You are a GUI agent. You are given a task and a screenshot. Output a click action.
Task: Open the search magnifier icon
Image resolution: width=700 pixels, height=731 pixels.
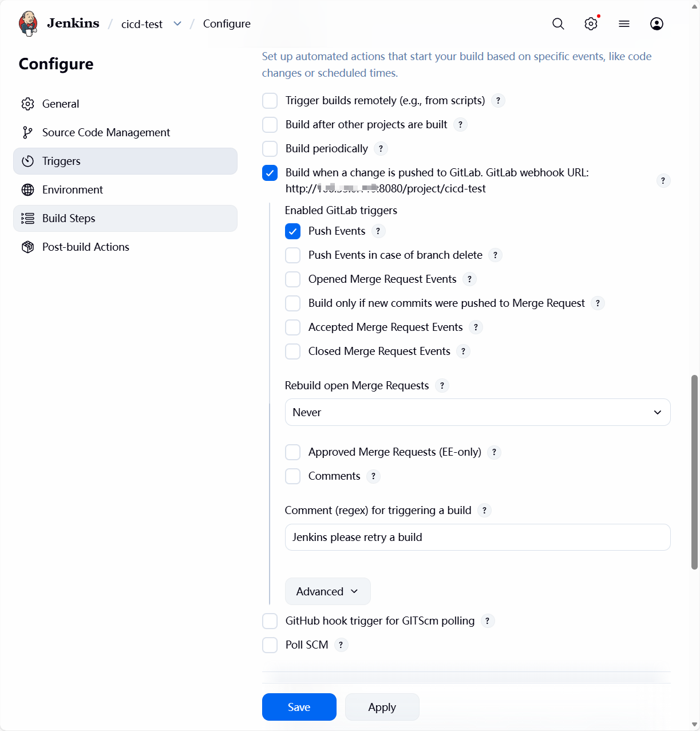558,23
